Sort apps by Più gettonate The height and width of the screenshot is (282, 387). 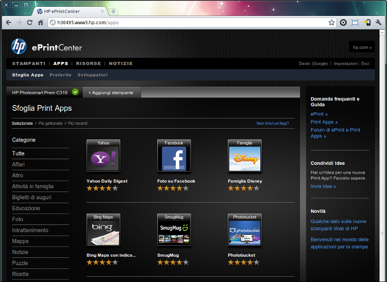[50, 123]
